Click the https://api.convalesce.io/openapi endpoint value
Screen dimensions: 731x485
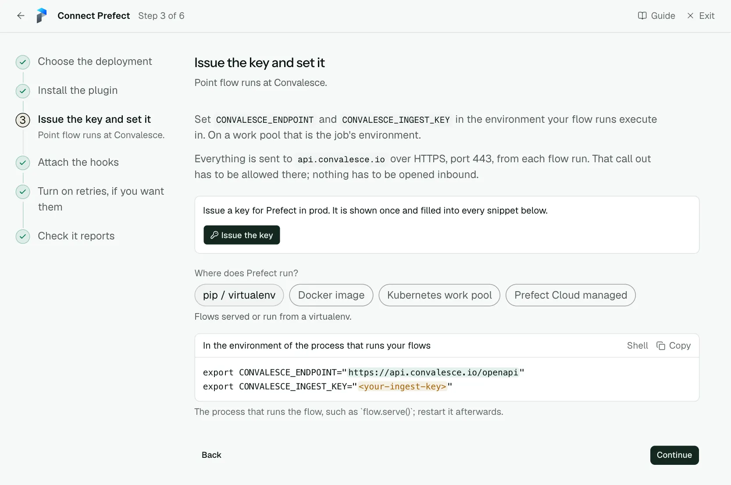pos(433,372)
